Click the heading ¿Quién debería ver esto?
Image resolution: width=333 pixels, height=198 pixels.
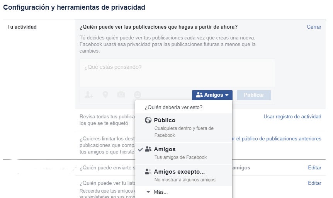173,107
